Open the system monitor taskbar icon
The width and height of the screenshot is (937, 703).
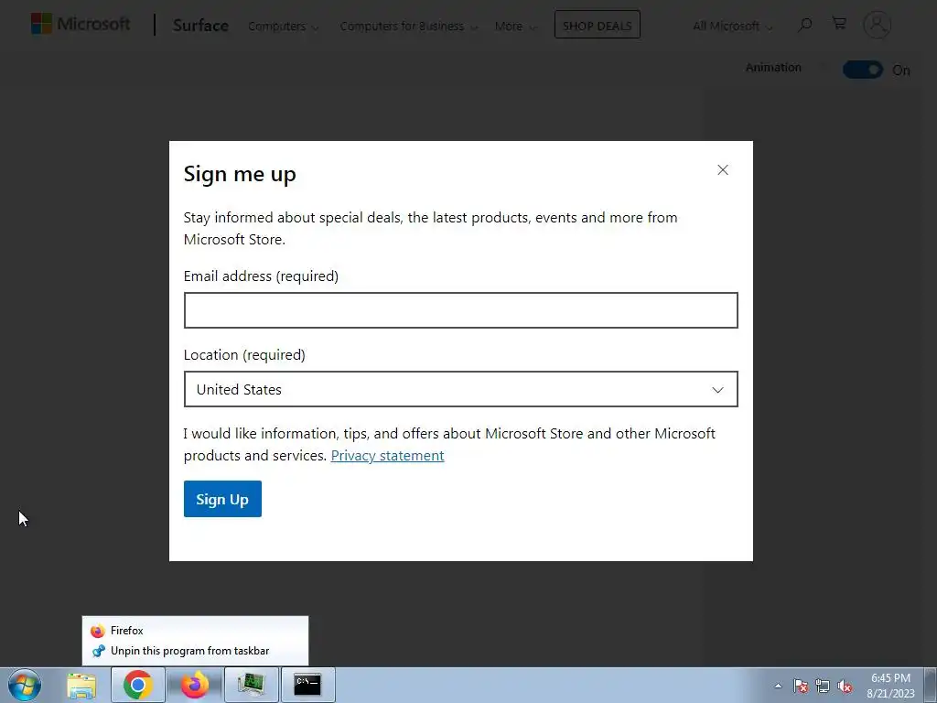(251, 685)
